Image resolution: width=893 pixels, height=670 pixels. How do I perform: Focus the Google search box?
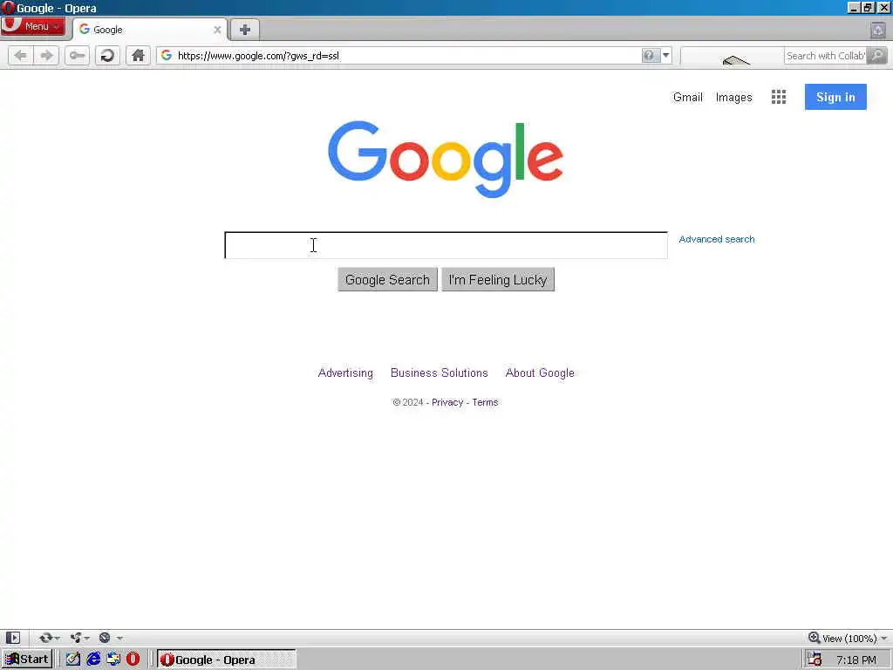click(x=446, y=245)
